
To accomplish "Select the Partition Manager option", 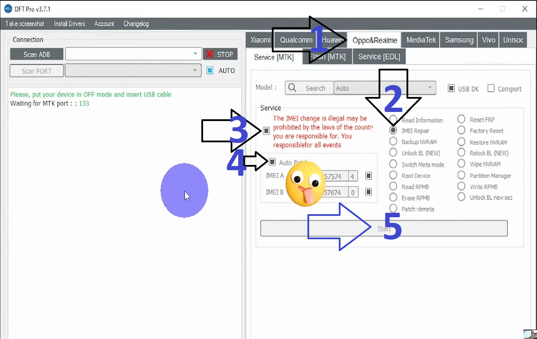I will pyautogui.click(x=461, y=175).
